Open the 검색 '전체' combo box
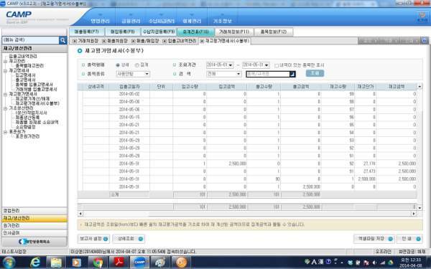 pos(223,74)
